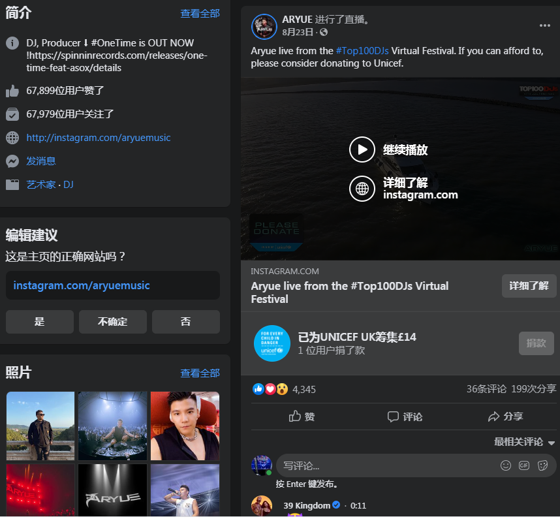The width and height of the screenshot is (560, 519).
Task: Click the heart reaction emoji icon
Action: pos(270,389)
